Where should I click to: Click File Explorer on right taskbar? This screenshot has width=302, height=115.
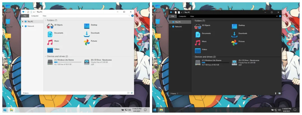tap(161, 110)
